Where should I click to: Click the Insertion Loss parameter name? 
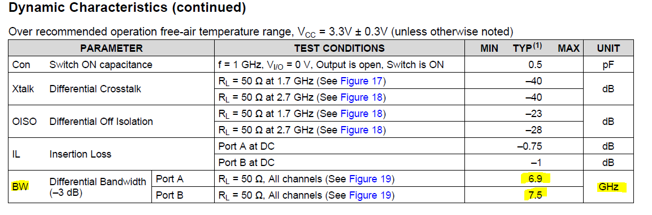point(80,154)
